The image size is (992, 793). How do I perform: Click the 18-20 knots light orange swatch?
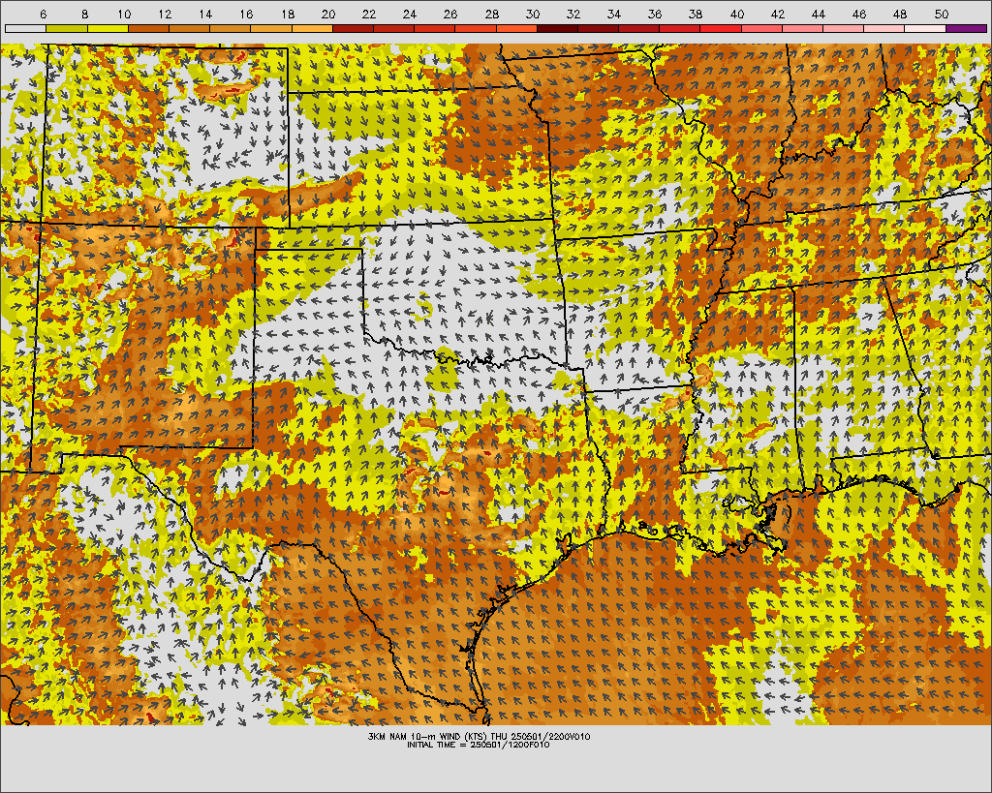pos(312,28)
